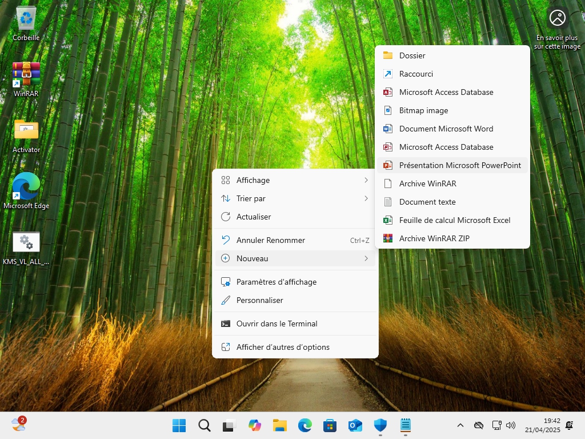Click the Microsoft Edge desktop shortcut
The image size is (585, 439).
tap(26, 187)
